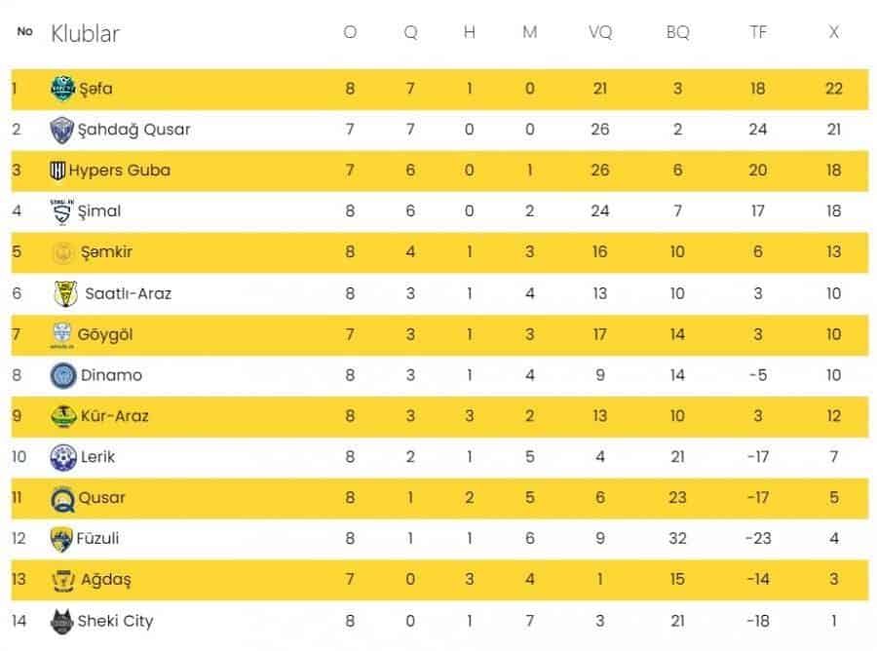Click the Saatlı-Araz club crest
Screen dimensions: 877x651
coord(65,293)
